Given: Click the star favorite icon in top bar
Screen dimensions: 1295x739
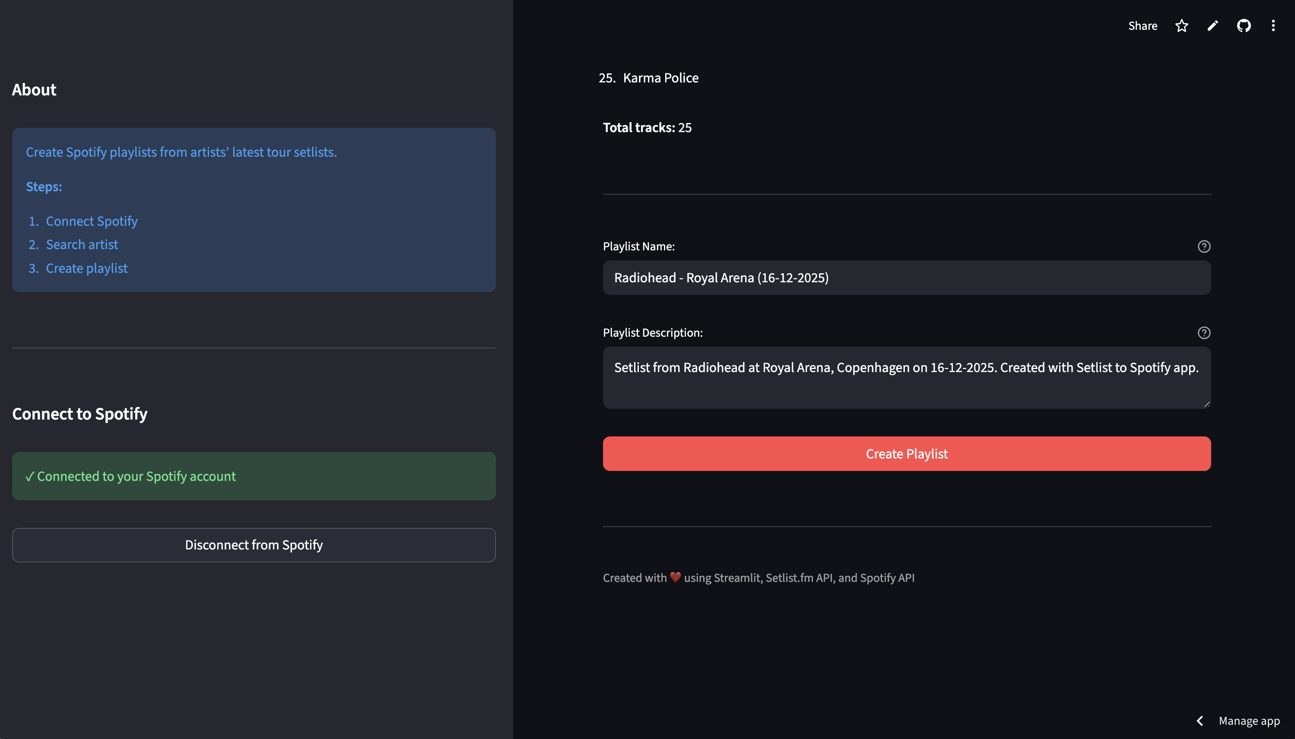Looking at the screenshot, I should coord(1181,26).
